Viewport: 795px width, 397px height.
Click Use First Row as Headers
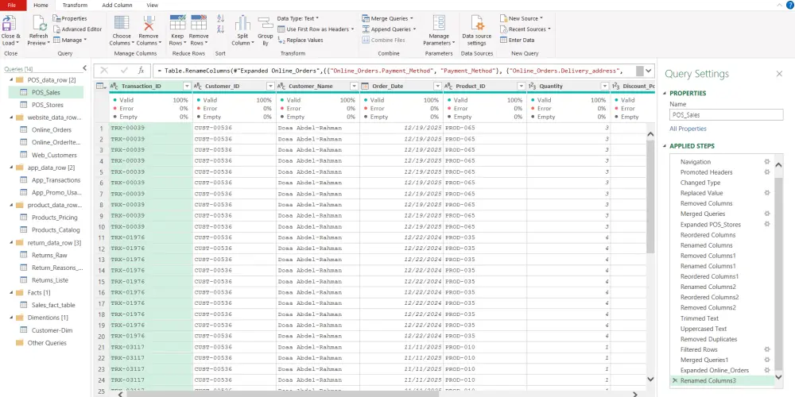pyautogui.click(x=316, y=29)
